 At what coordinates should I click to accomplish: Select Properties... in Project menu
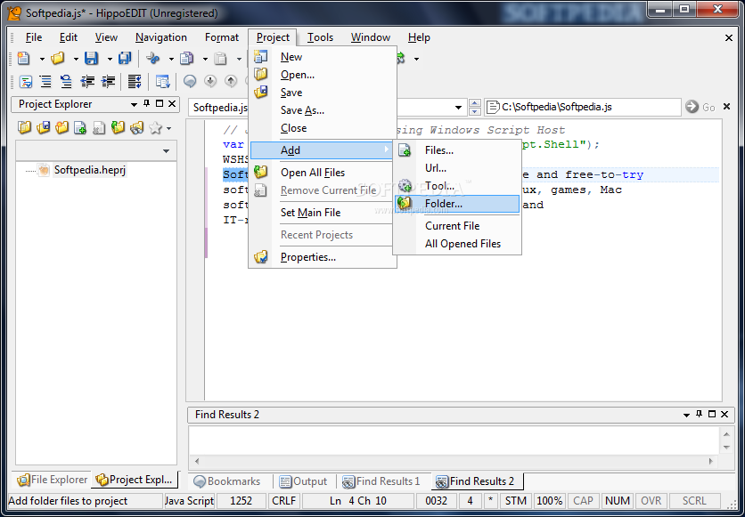click(x=322, y=257)
